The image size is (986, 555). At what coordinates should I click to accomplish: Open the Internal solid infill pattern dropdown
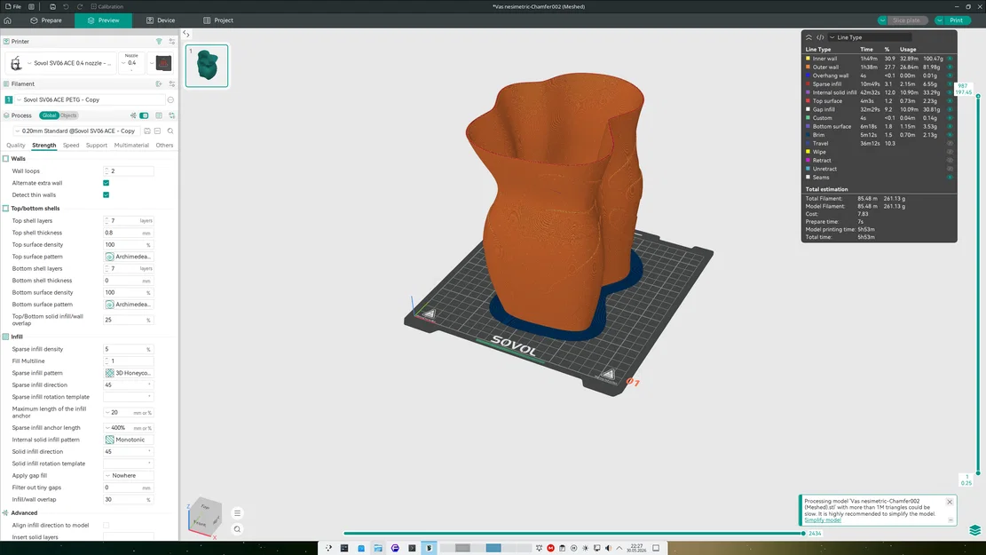129,440
